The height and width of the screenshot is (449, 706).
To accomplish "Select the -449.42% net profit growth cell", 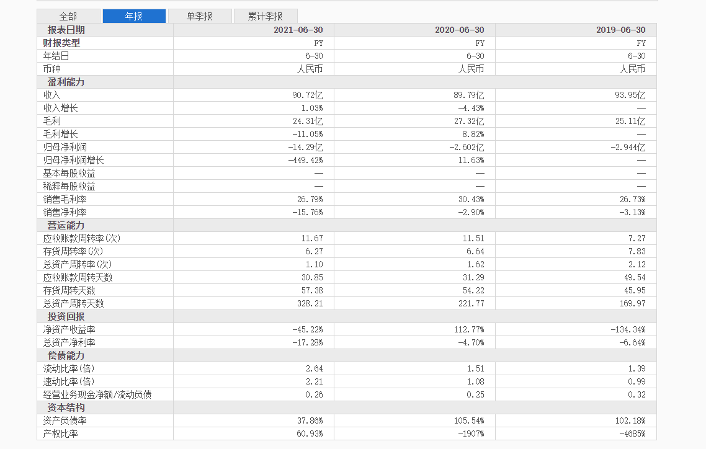I will (x=307, y=160).
